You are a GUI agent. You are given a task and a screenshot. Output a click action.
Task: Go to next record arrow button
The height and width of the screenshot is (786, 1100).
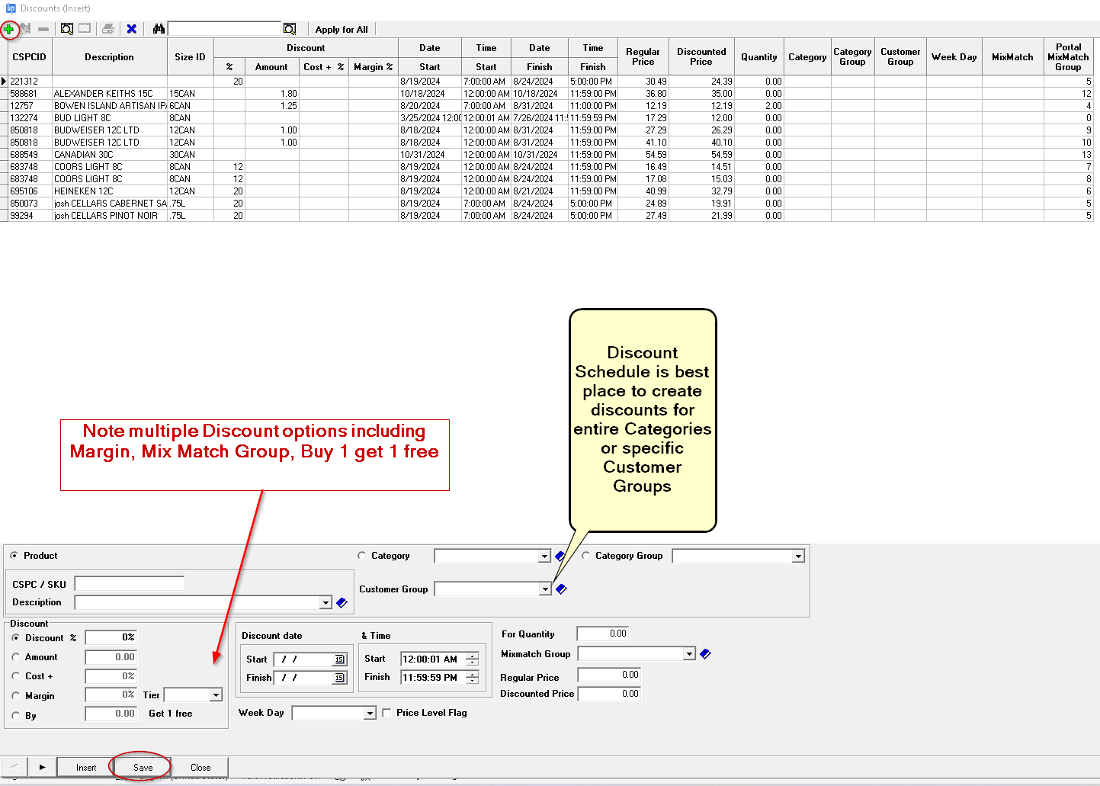pyautogui.click(x=43, y=767)
